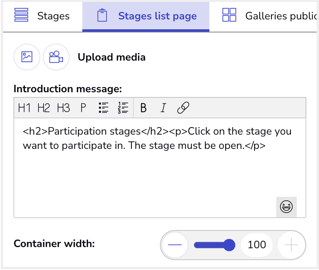Apply paragraph P format
Screen dimensions: 319x270
click(x=83, y=108)
